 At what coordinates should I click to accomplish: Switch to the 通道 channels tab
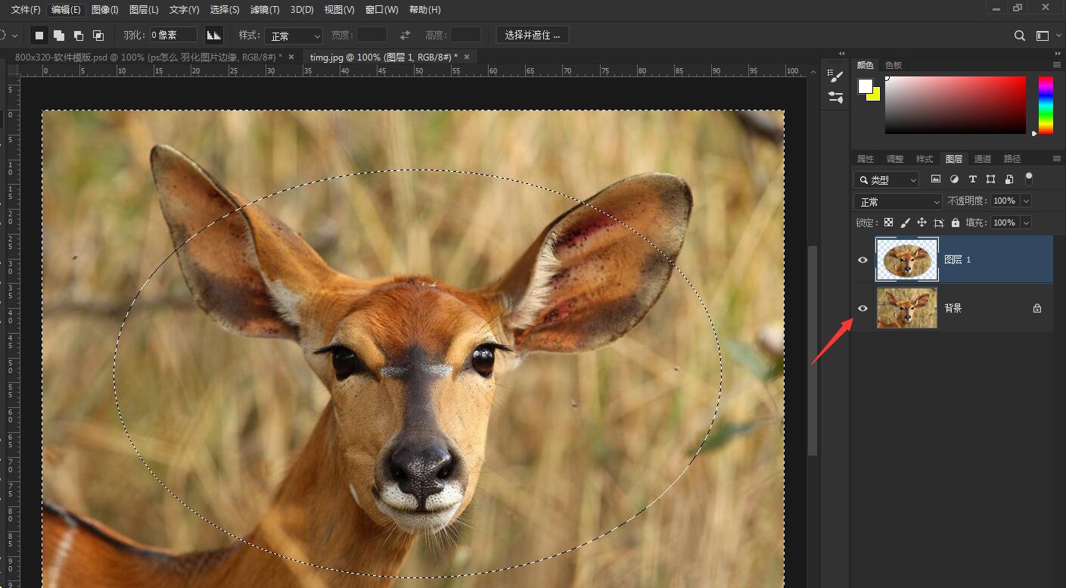(x=983, y=159)
